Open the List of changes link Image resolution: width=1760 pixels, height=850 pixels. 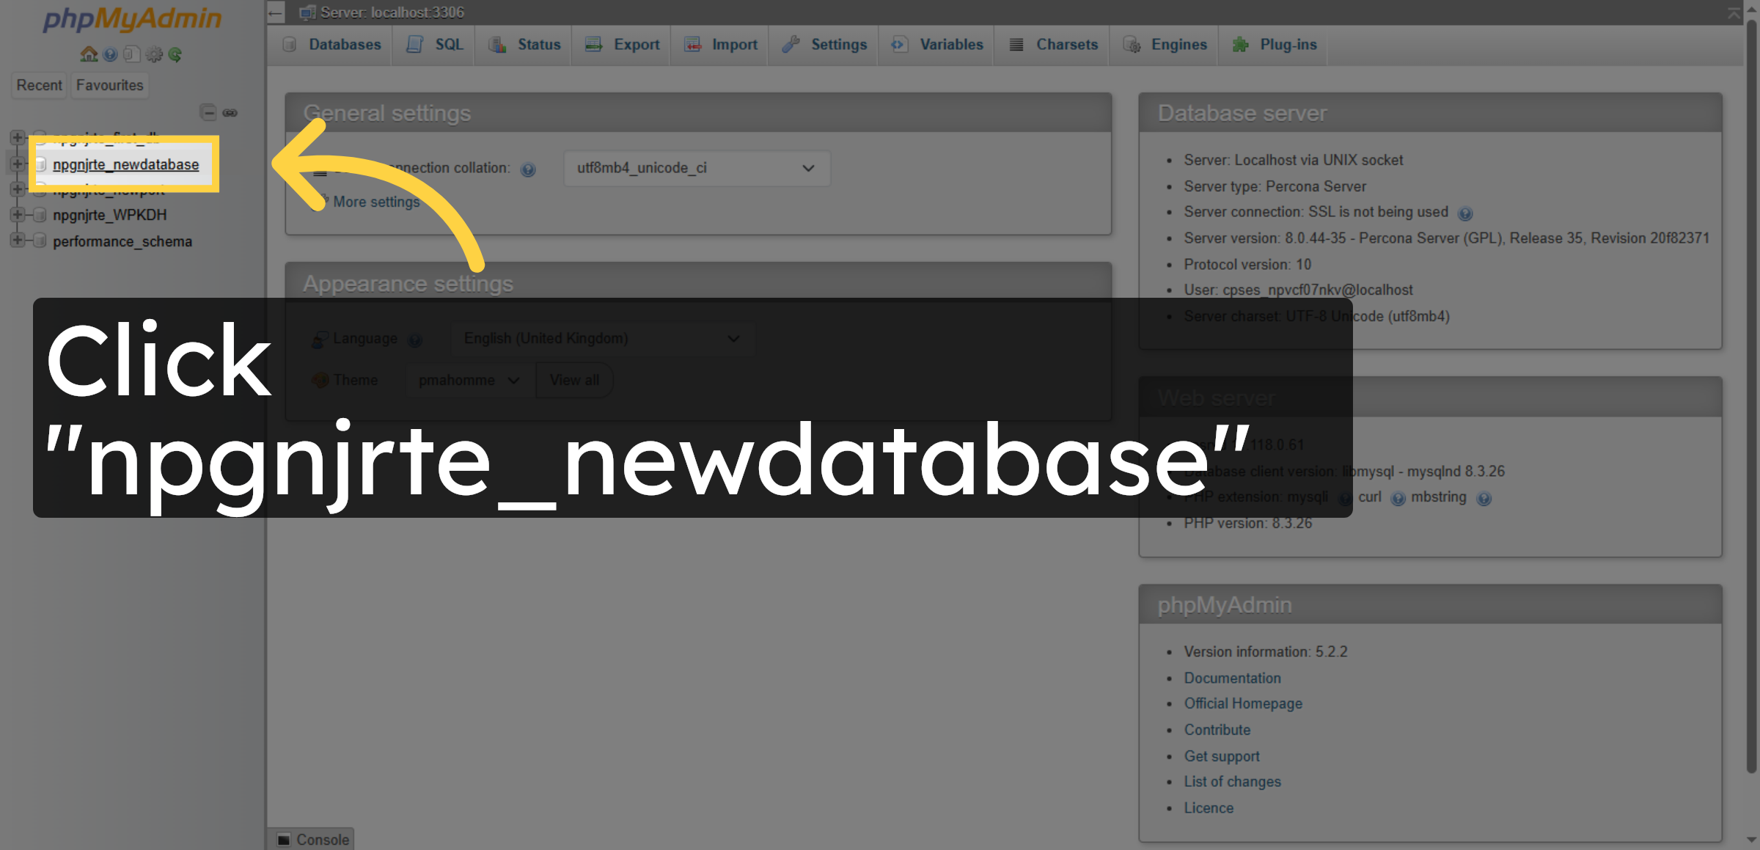[1232, 781]
